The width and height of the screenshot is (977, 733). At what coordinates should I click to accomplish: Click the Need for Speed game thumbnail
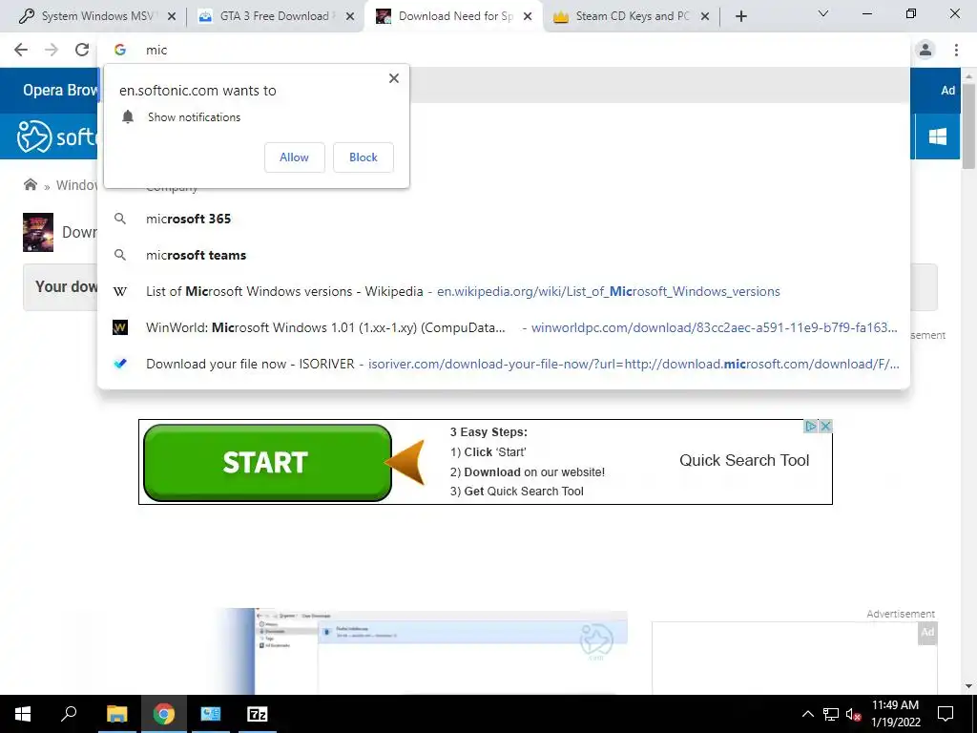[38, 233]
